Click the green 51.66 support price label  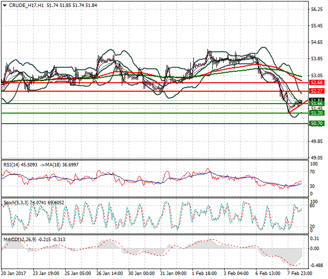(x=317, y=103)
